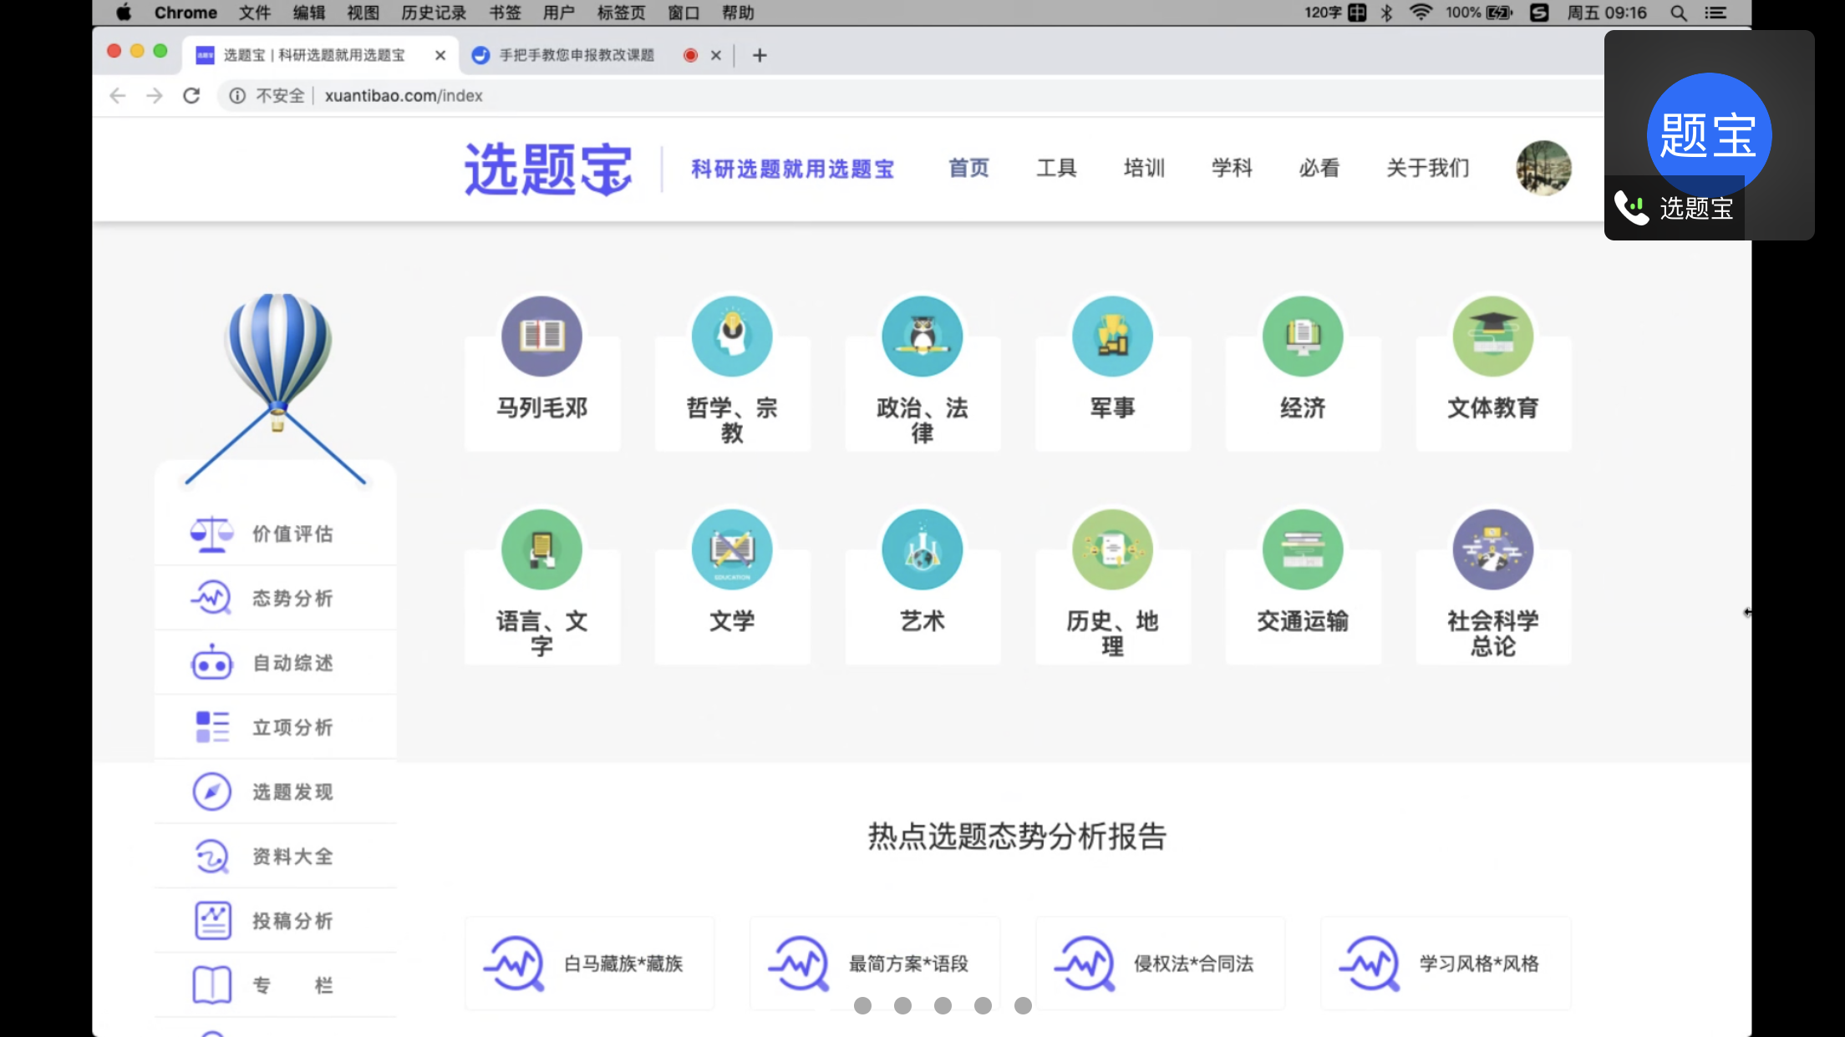
Task: Click the 立项分析 list icon
Action: pos(212,726)
